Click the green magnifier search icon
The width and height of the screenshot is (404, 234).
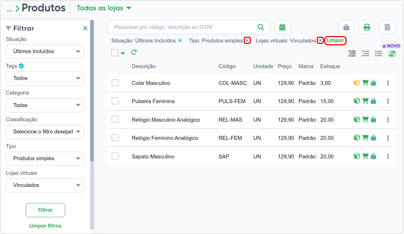(x=261, y=27)
